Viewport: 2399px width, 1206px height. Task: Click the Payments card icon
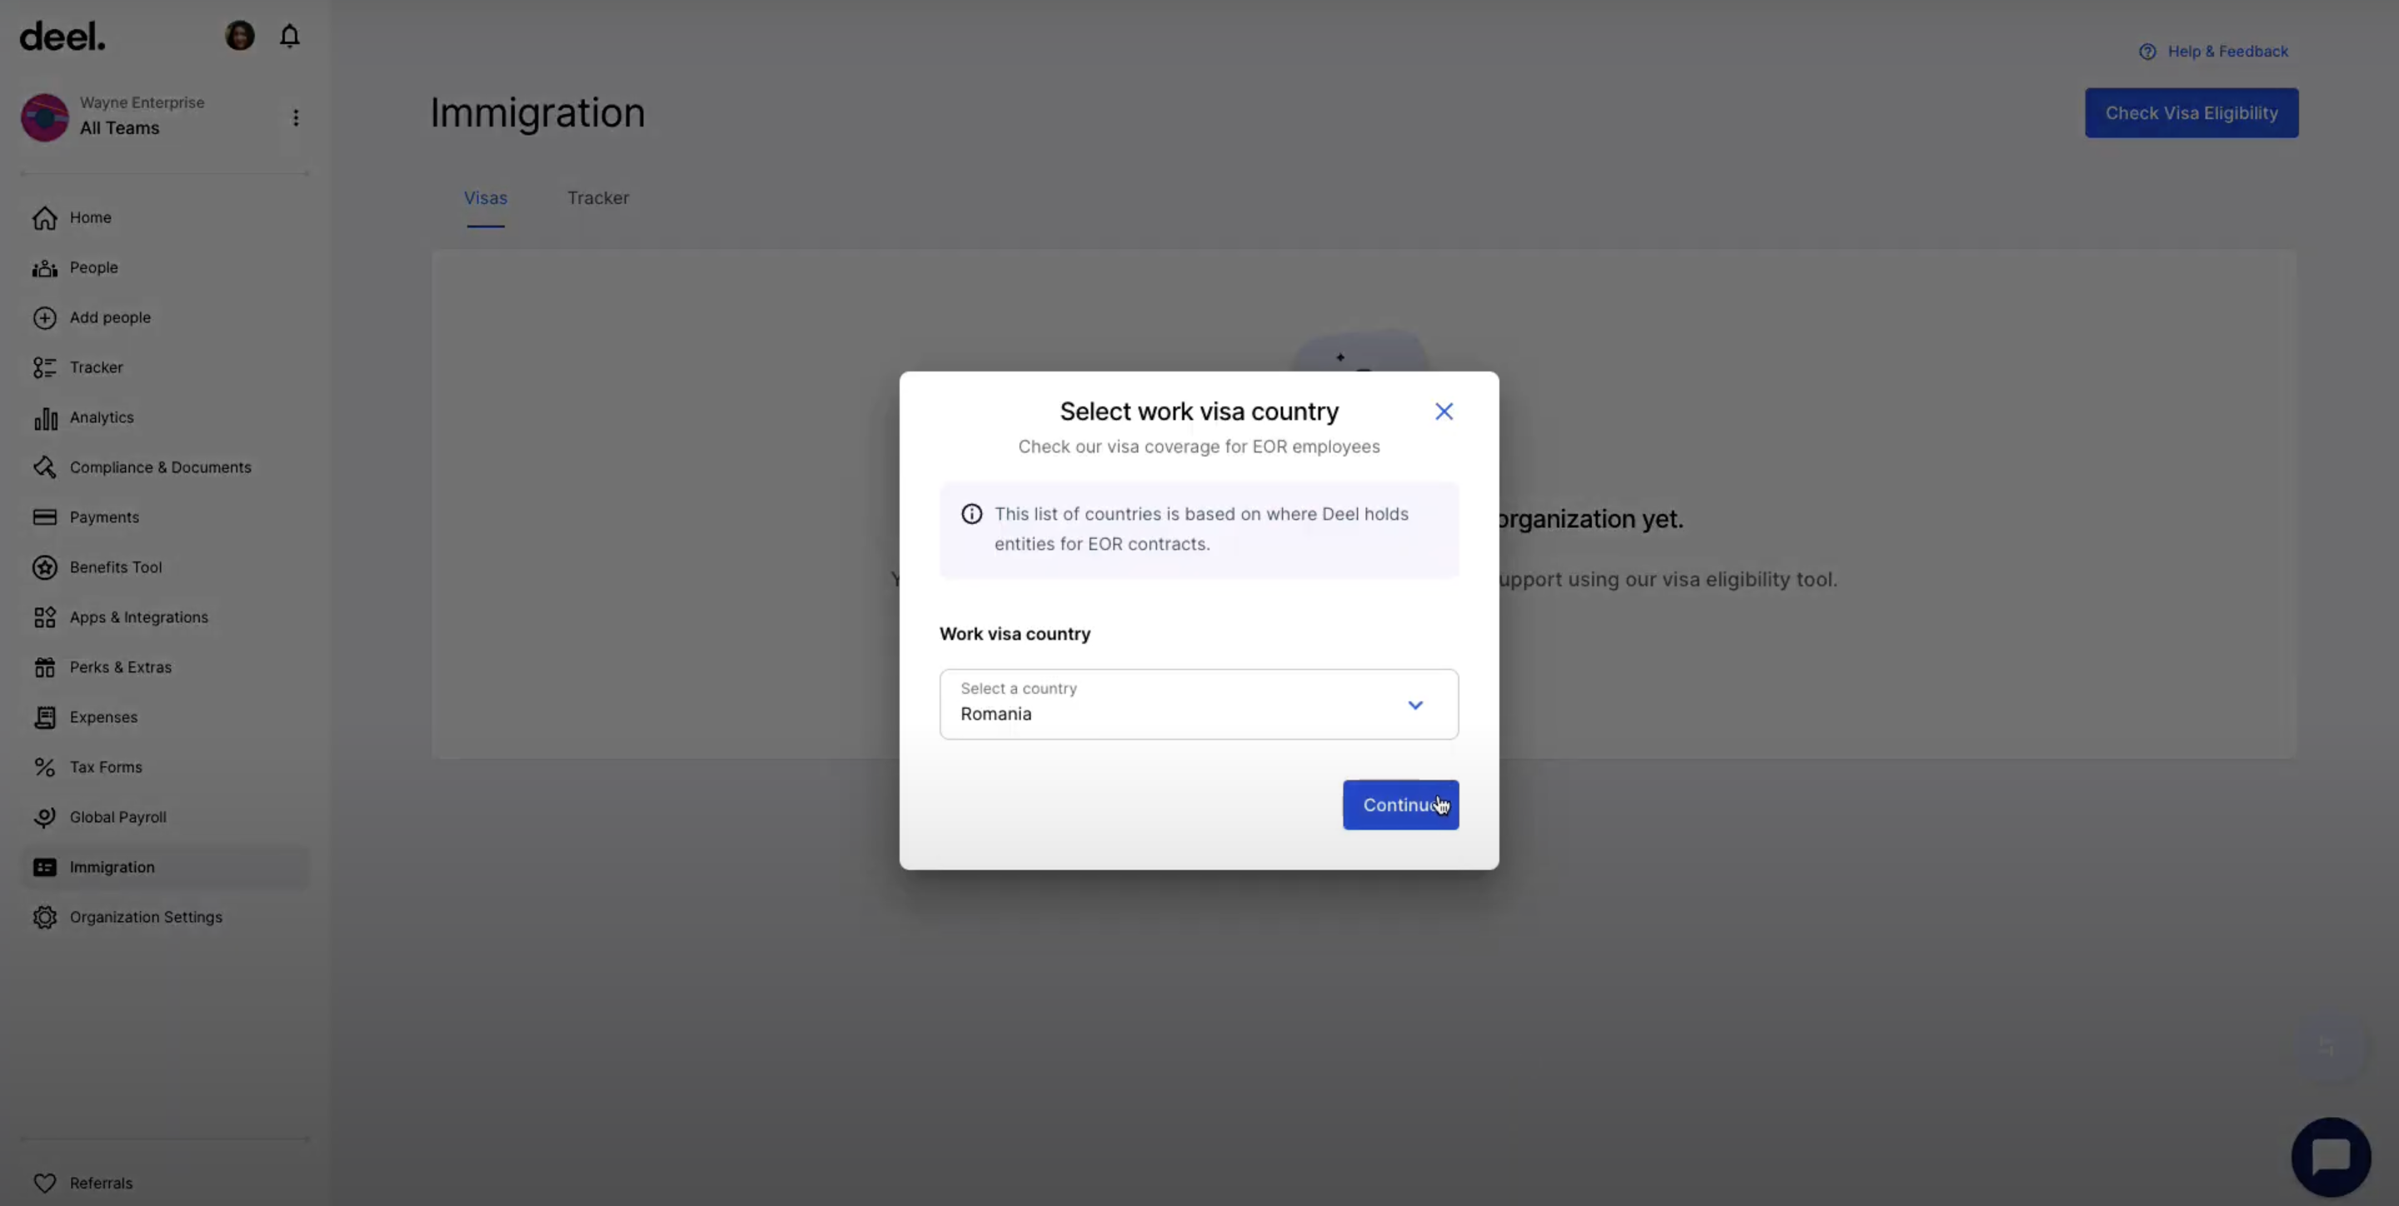tap(45, 517)
